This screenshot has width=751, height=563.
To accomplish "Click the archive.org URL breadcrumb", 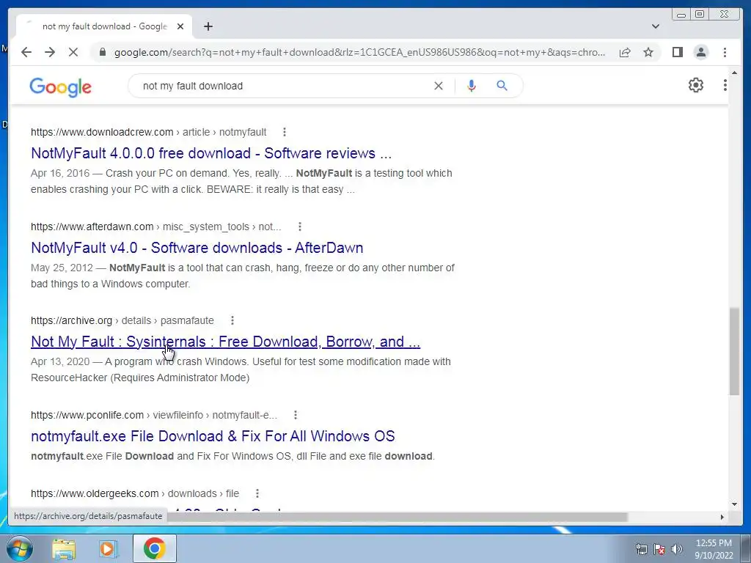I will (122, 320).
